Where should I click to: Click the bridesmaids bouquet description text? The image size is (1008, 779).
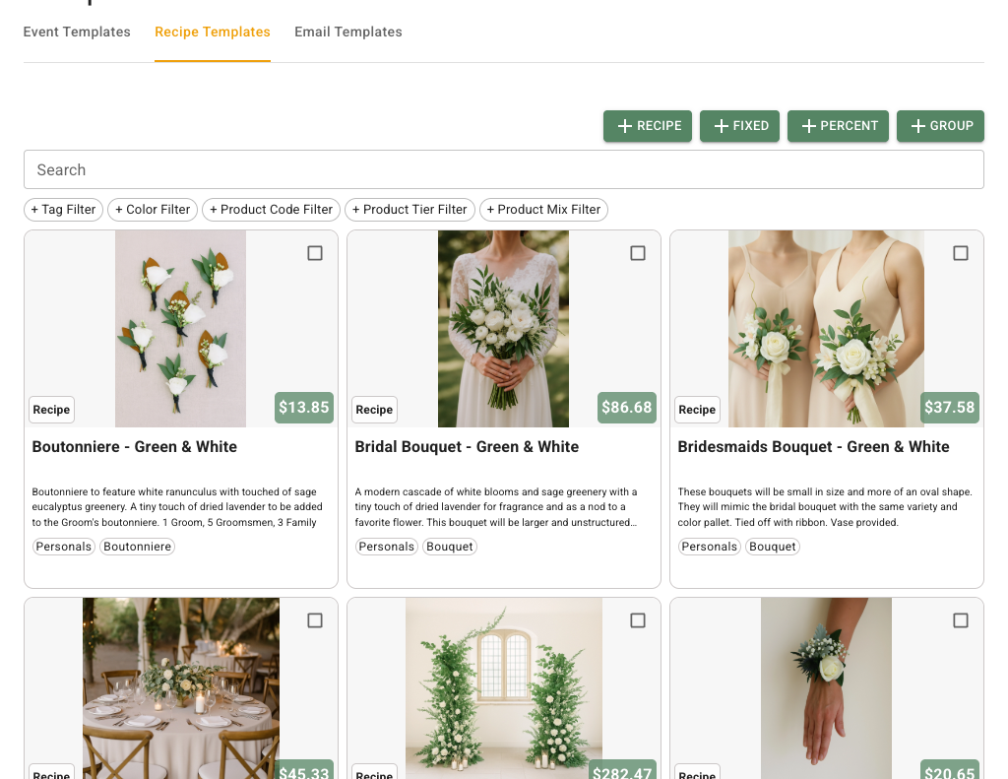tap(825, 507)
